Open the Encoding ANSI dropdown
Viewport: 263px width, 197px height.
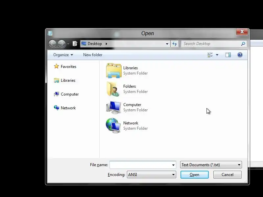tap(151, 175)
